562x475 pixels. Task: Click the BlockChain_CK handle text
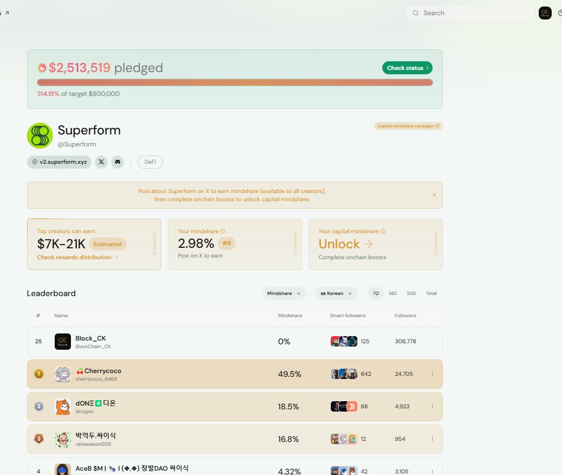tap(93, 347)
